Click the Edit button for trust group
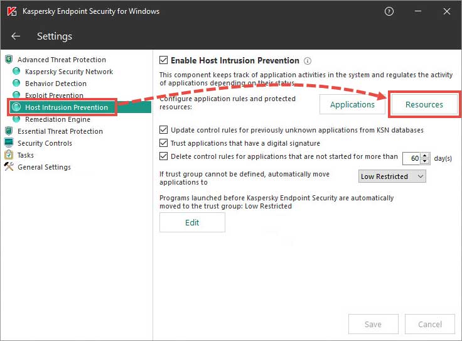The image size is (462, 341). (192, 222)
